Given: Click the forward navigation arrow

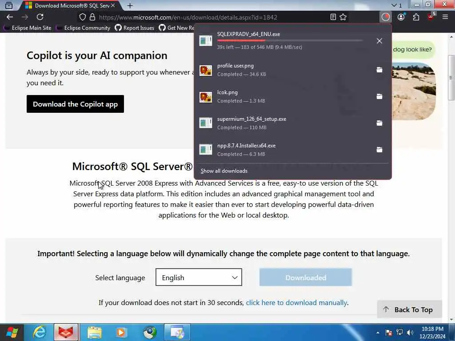Looking at the screenshot, I should (25, 17).
